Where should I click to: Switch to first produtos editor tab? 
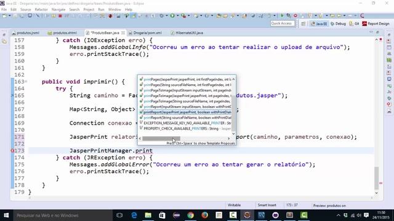[x=26, y=33]
